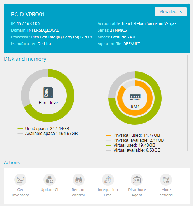
Task: Toggle Virtual available legend entry
Action: [133, 150]
